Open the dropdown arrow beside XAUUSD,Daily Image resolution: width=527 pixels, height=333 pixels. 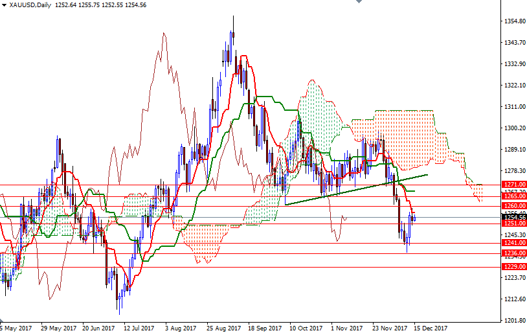tap(4, 5)
